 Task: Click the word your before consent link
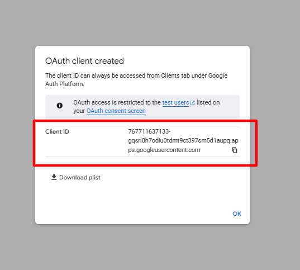coord(79,111)
